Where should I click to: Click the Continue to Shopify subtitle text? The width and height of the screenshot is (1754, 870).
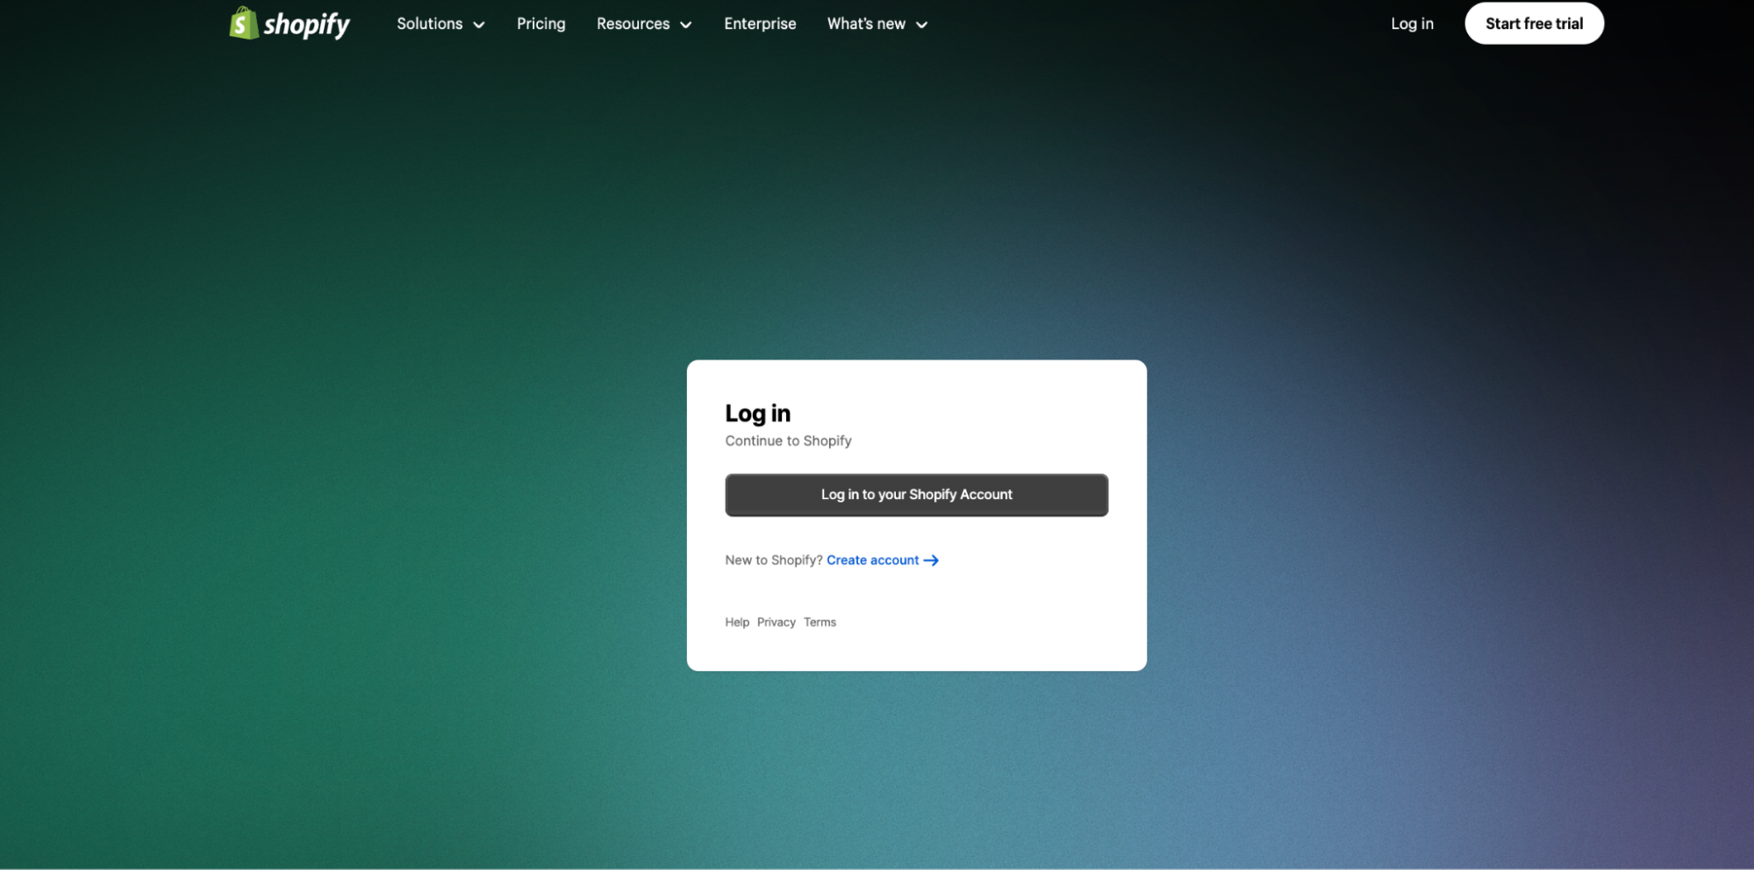[788, 441]
